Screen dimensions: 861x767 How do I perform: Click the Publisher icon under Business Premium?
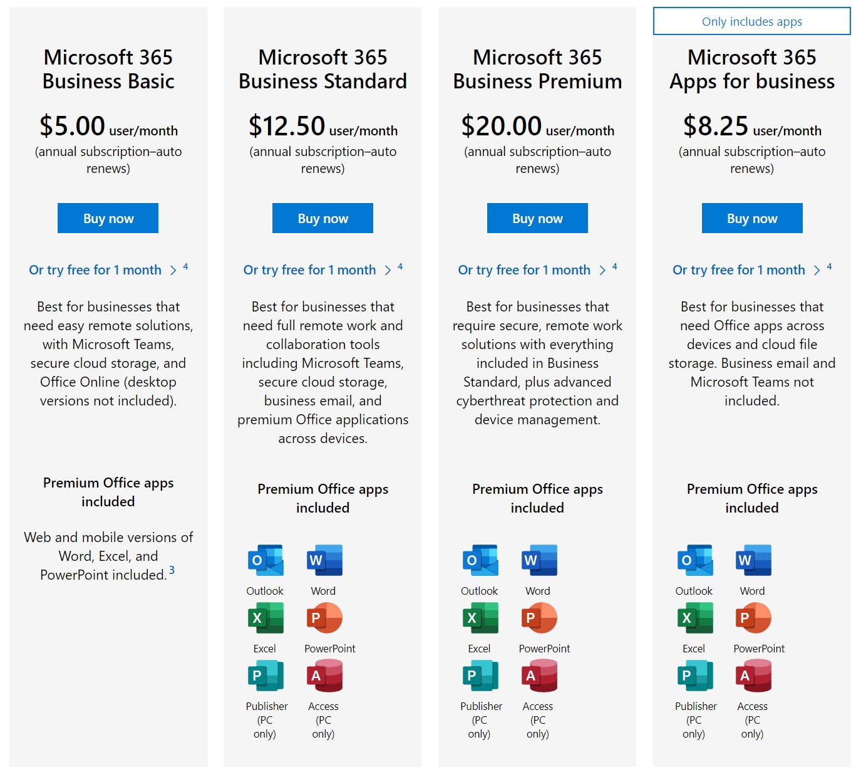[x=480, y=676]
